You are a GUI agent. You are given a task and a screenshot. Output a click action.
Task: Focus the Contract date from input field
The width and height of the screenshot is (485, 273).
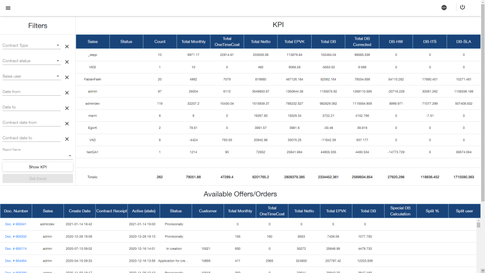click(x=31, y=123)
